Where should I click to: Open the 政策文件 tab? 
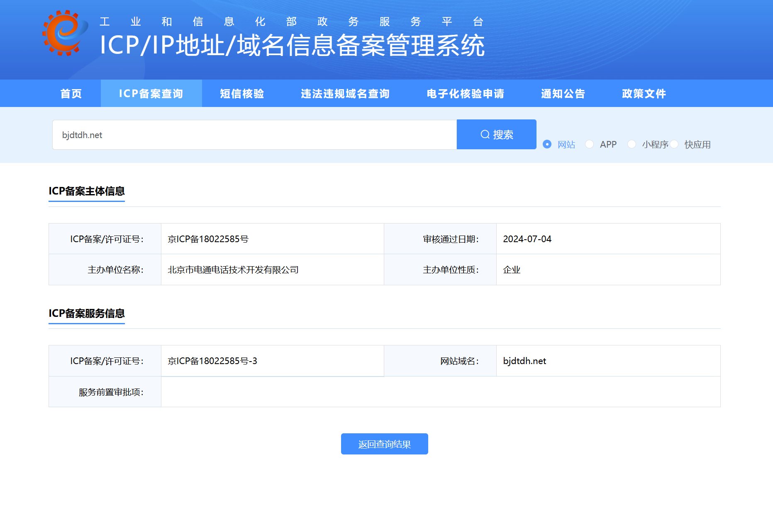(644, 93)
